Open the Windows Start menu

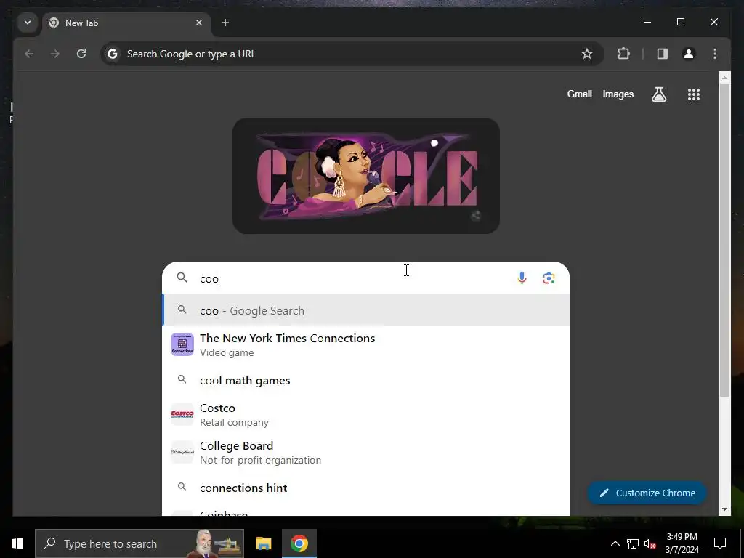(17, 543)
